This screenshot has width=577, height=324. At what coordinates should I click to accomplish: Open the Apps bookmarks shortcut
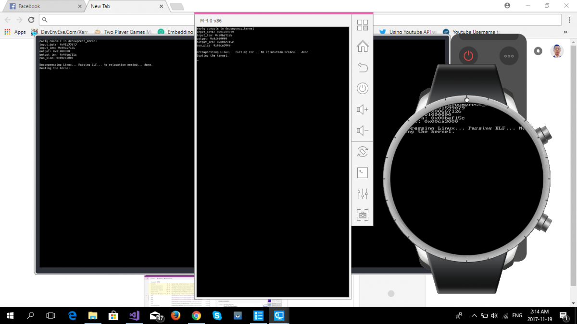point(15,32)
